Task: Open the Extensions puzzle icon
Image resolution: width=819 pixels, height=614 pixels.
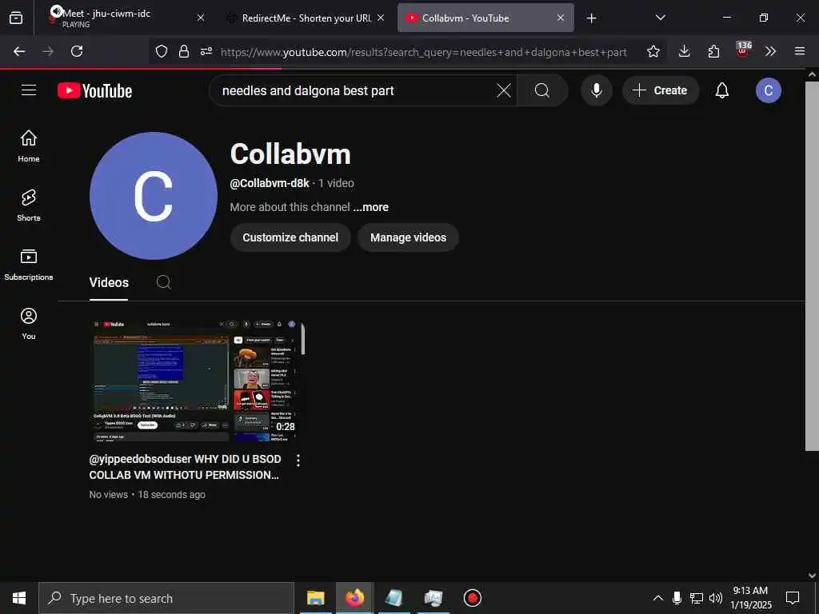Action: [x=713, y=51]
